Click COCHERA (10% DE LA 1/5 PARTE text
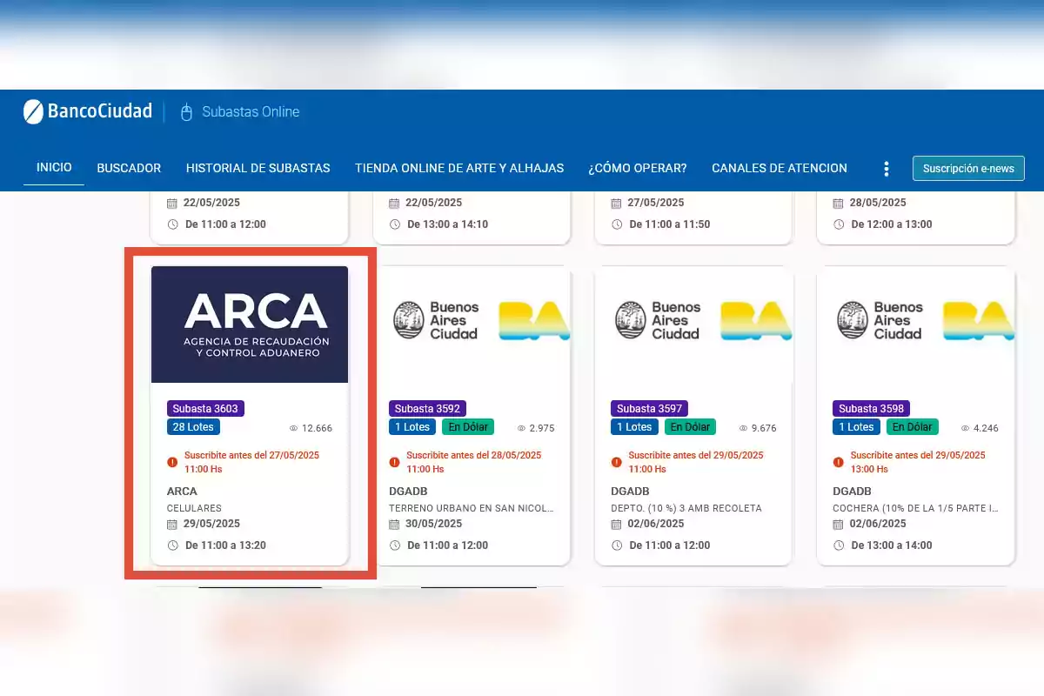The width and height of the screenshot is (1044, 696). (915, 508)
